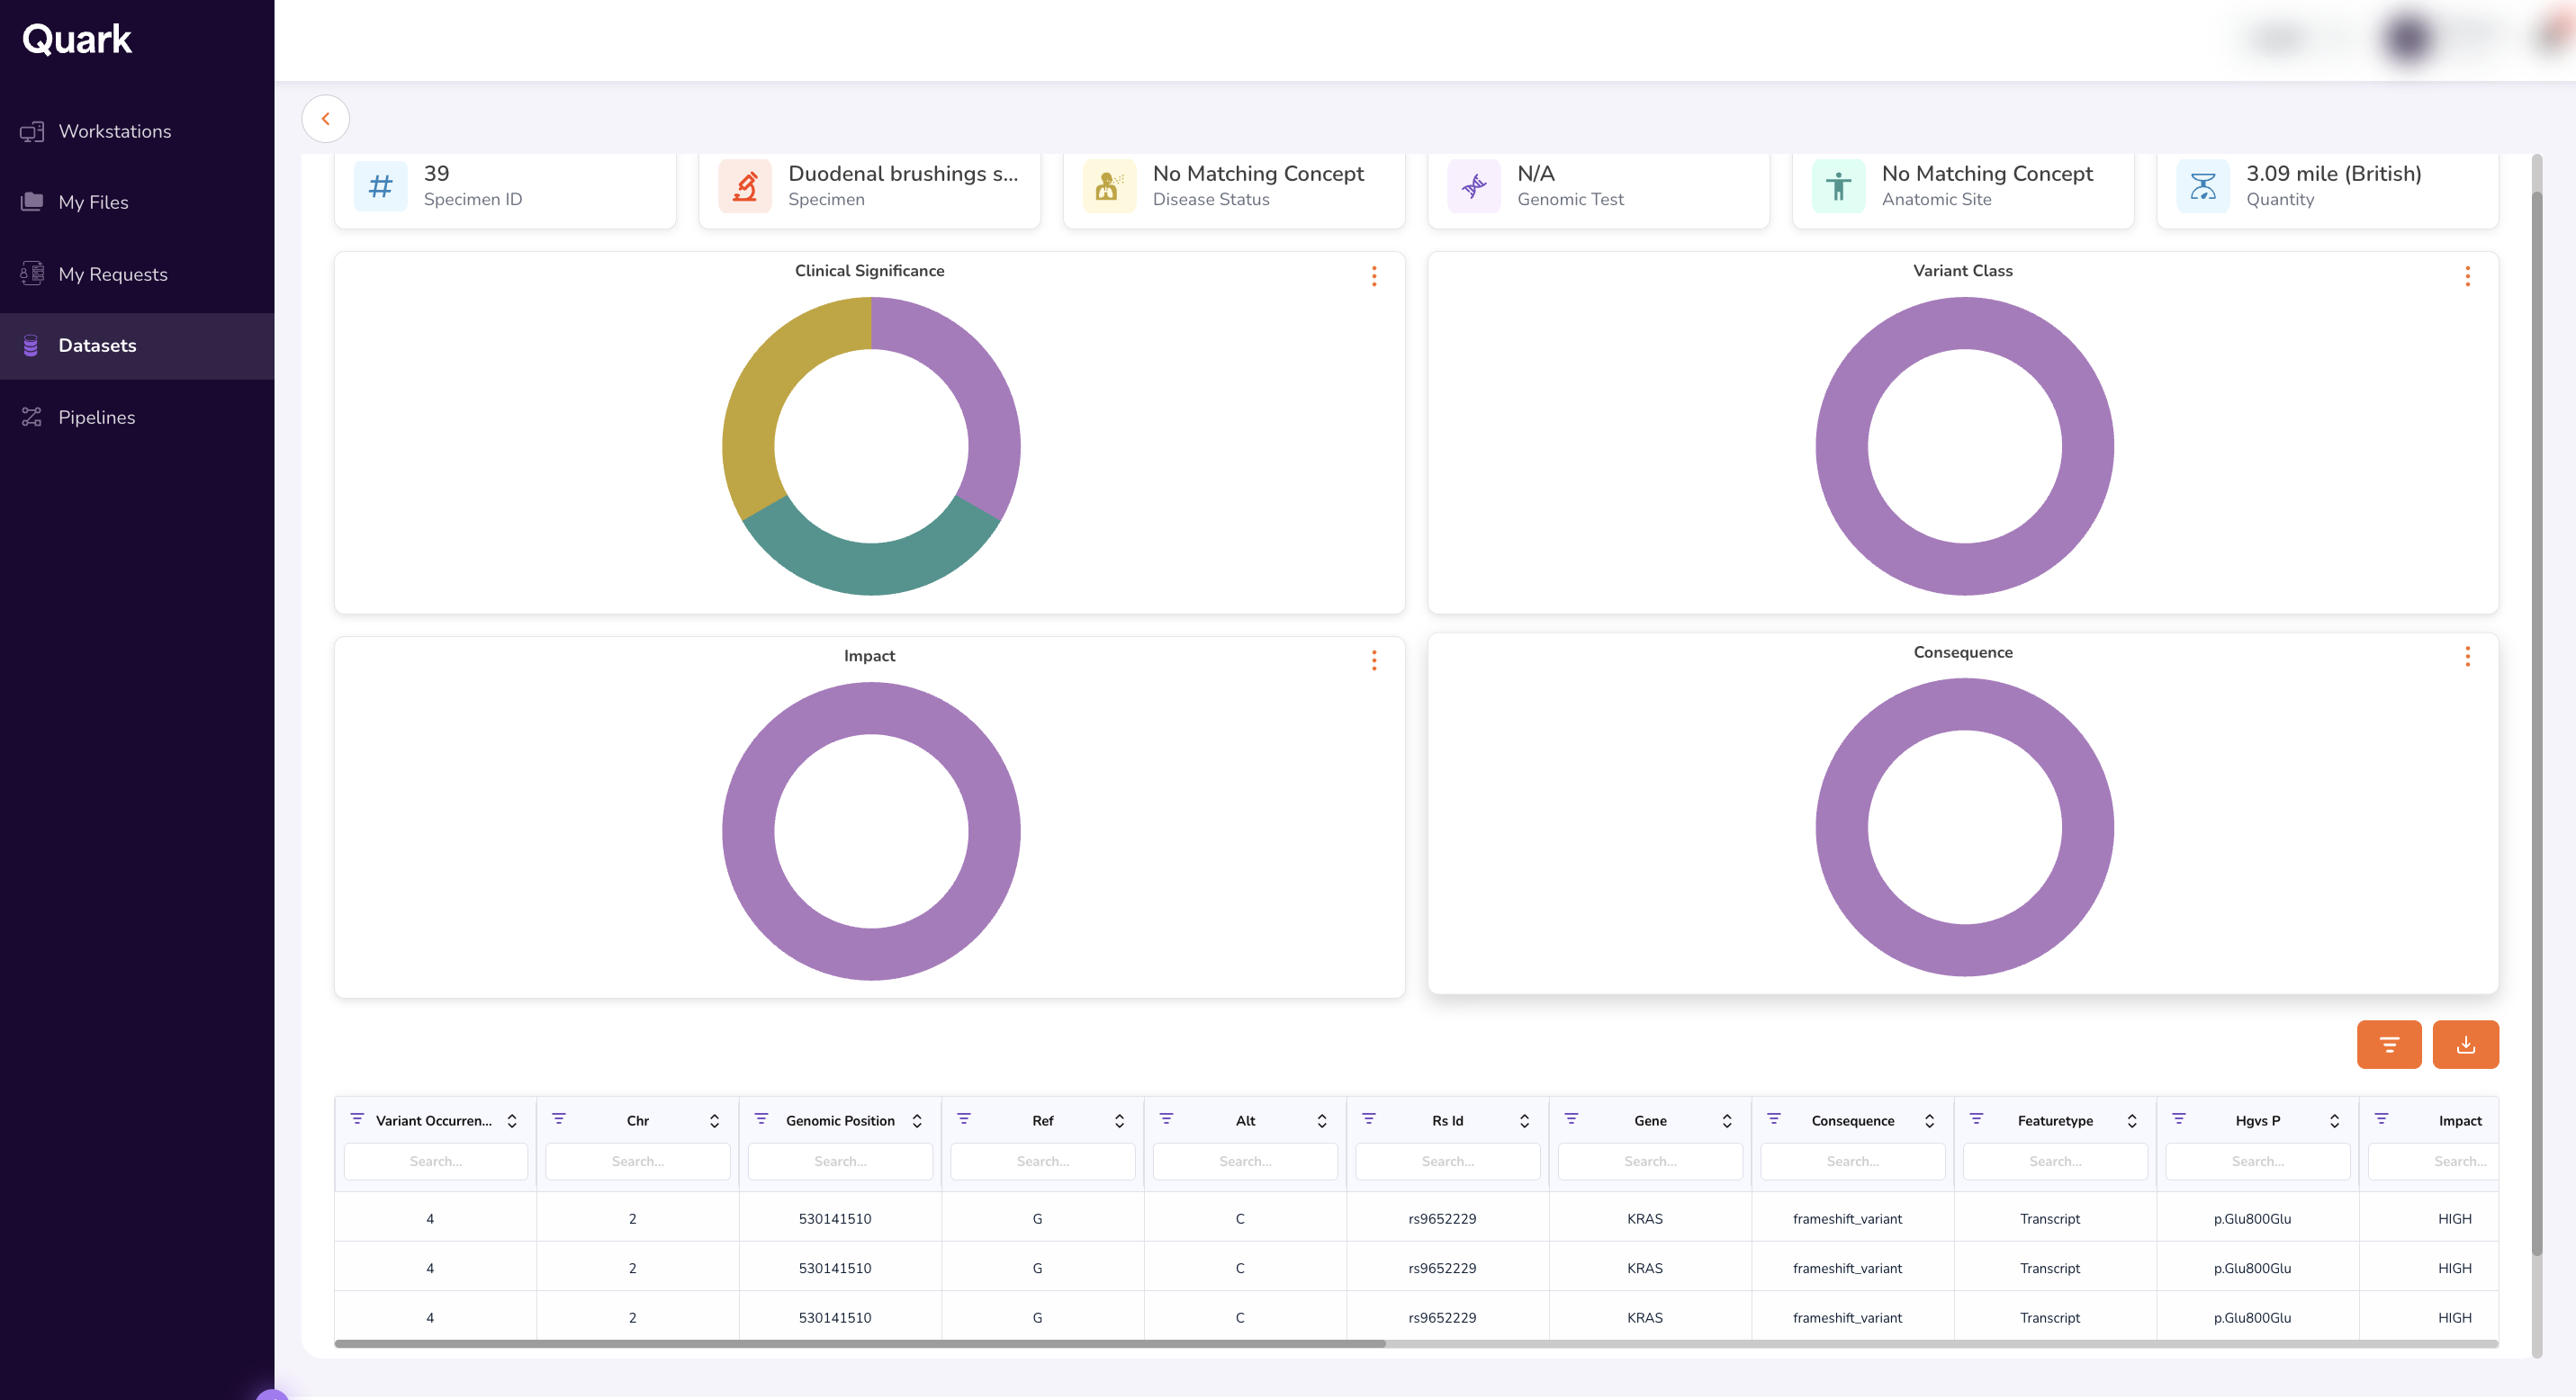Click the 3.09 mile (British) quantity value
2576x1400 pixels.
pos(2334,174)
